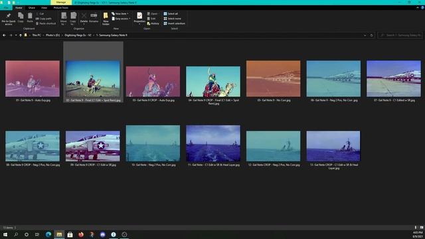Open Discord from the taskbar
Image resolution: width=425 pixels, height=239 pixels.
[x=102, y=234]
